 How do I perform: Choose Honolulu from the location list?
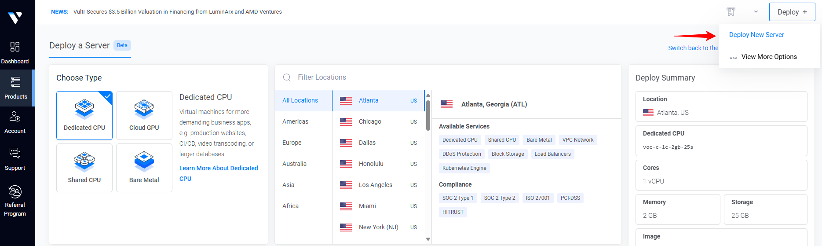click(x=379, y=164)
